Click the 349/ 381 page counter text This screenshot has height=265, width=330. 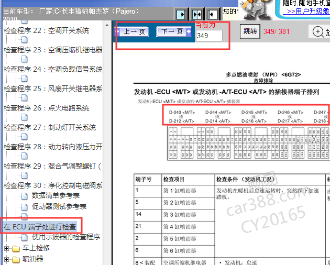click(x=277, y=31)
